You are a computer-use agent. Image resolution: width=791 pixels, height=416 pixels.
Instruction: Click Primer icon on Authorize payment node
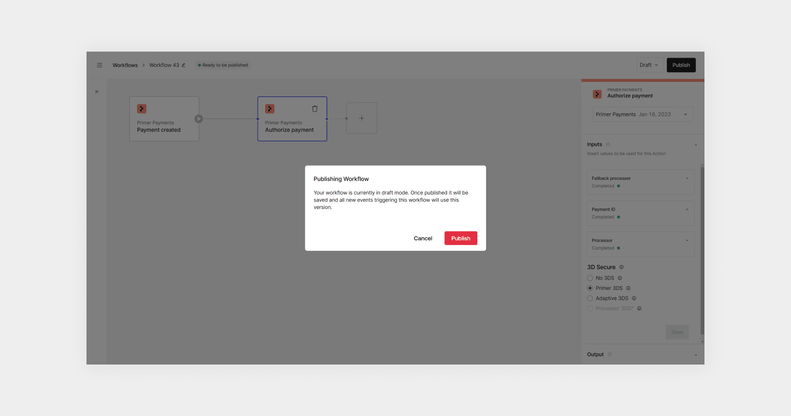click(270, 109)
